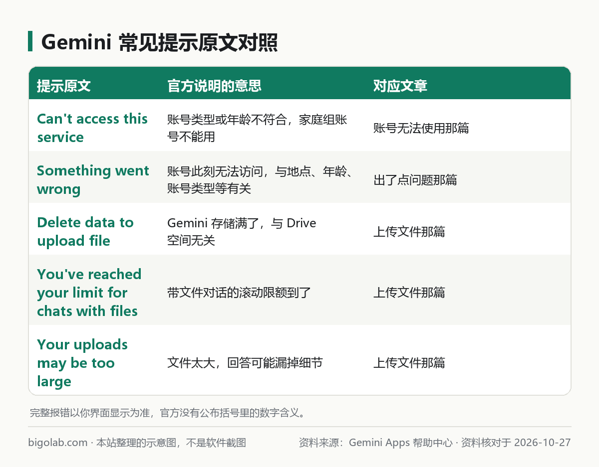Image resolution: width=599 pixels, height=467 pixels.
Task: Click the footnote "完整报错以你界面显示为准"
Action: pyautogui.click(x=90, y=413)
